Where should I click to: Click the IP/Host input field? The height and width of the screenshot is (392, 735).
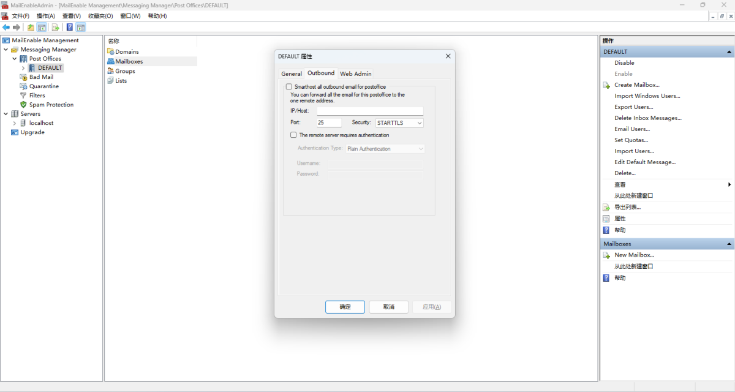pyautogui.click(x=370, y=111)
